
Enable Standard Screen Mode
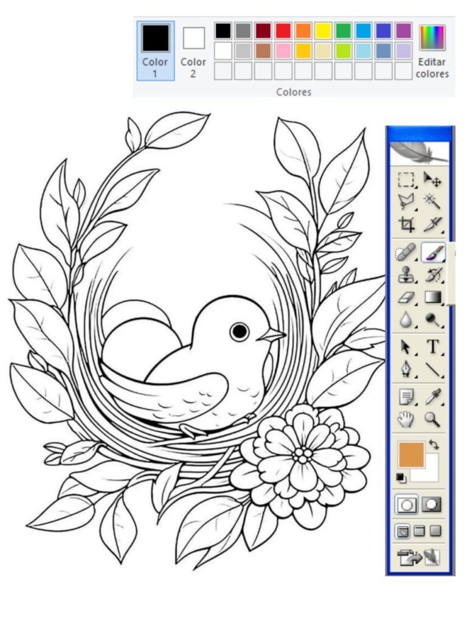pos(403,531)
